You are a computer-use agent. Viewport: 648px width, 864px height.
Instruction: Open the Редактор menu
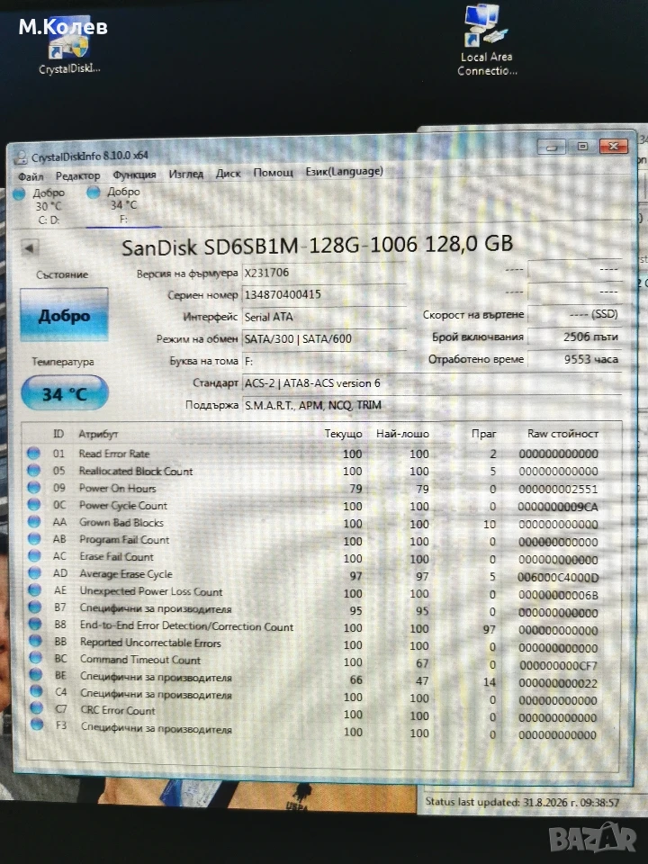(77, 175)
